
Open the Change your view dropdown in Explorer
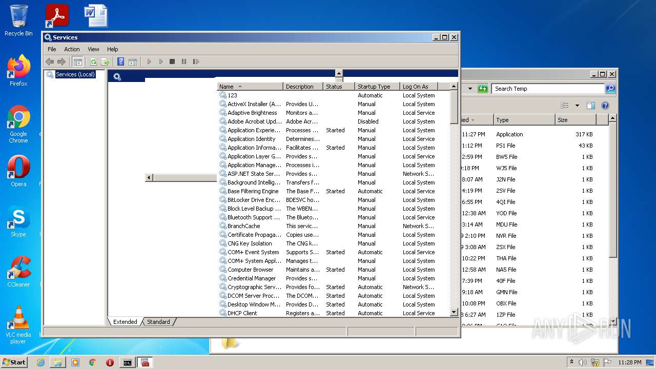(x=577, y=106)
